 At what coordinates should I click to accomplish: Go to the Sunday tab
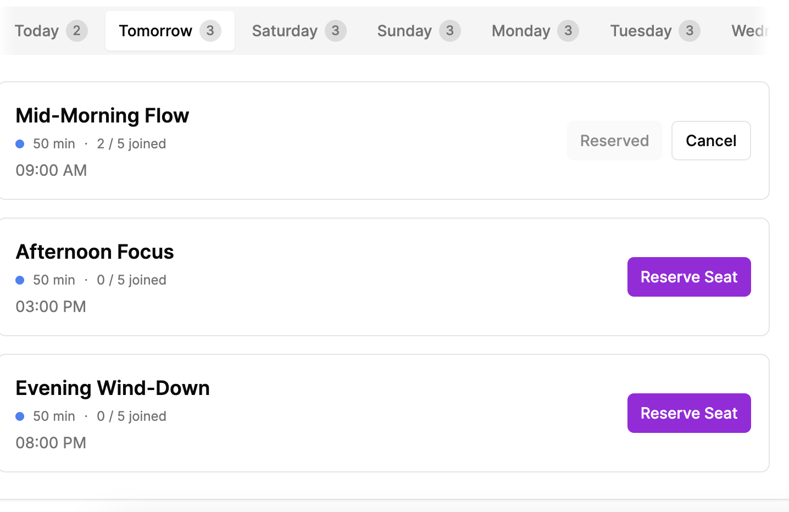[419, 31]
